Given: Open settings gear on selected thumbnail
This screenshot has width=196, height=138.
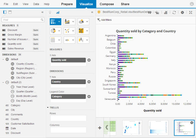Looking at the screenshot, I should (x=192, y=123).
